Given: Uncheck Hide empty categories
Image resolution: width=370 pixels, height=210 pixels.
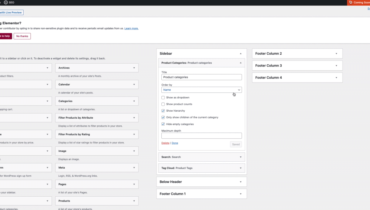Looking at the screenshot, I should point(163,124).
